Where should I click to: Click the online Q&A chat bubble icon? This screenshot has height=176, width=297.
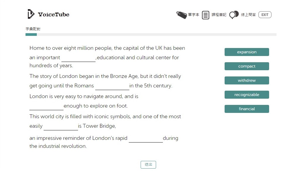coord(234,15)
